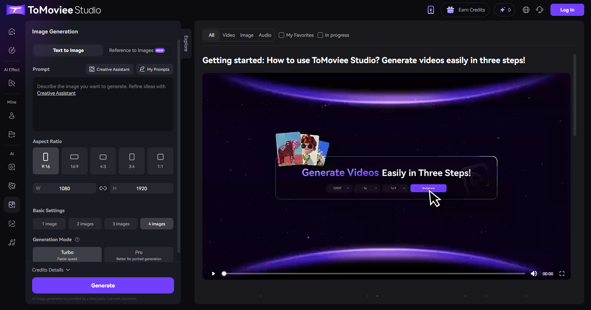This screenshot has width=591, height=310.
Task: Open the Home page from sidebar
Action: [x=12, y=31]
